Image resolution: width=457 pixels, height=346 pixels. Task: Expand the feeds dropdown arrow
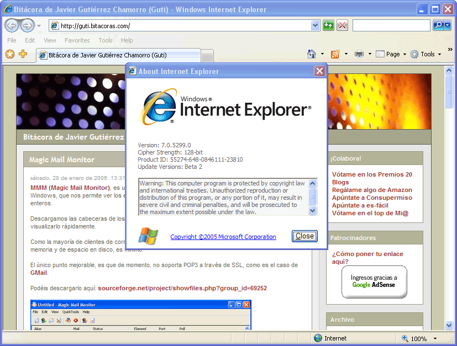pos(346,54)
